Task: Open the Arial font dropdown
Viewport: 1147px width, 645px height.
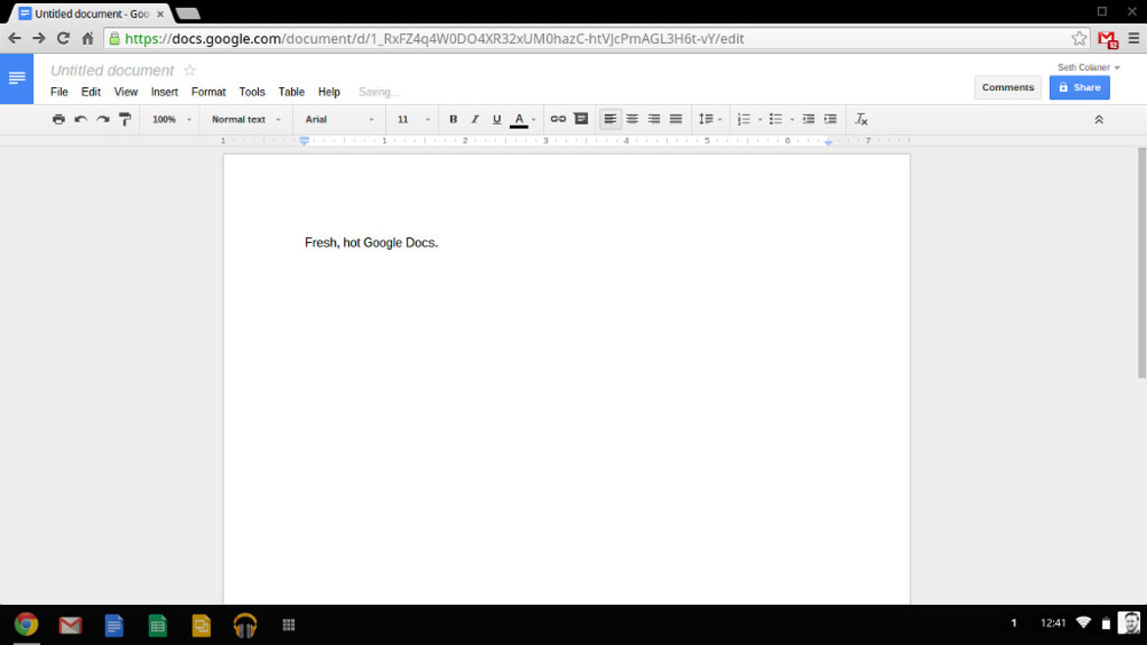Action: 339,120
